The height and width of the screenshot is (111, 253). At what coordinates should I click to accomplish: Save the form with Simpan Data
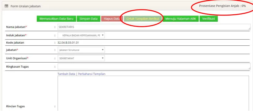pyautogui.click(x=89, y=19)
